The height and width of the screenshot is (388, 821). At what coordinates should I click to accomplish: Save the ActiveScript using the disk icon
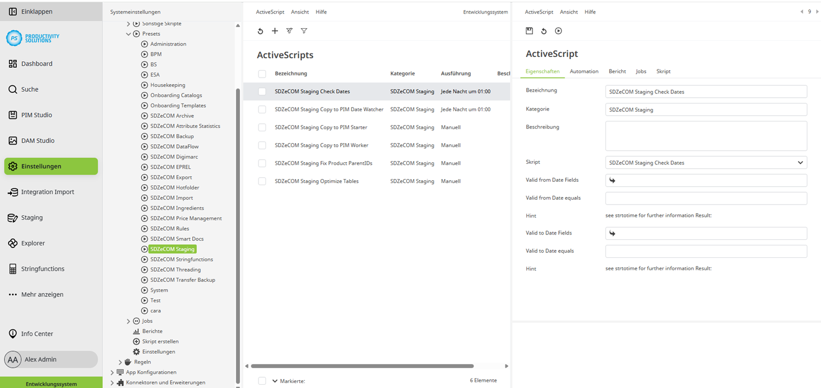[529, 31]
